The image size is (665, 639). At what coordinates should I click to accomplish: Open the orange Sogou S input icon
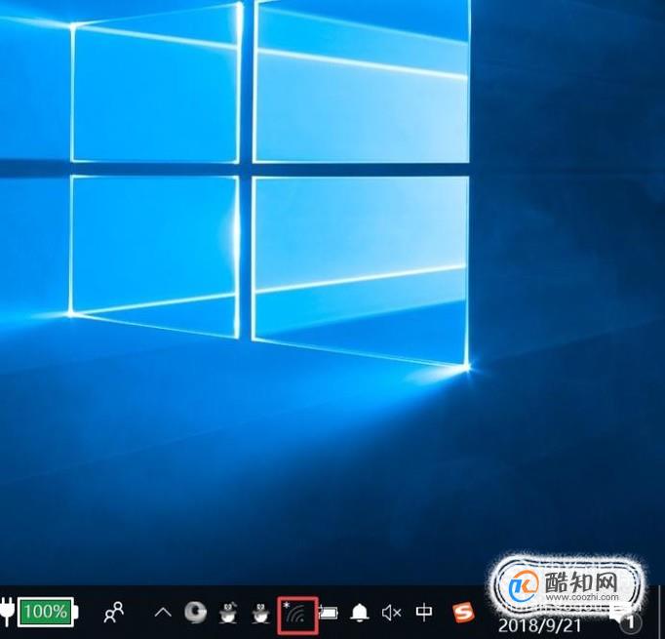pos(463,613)
